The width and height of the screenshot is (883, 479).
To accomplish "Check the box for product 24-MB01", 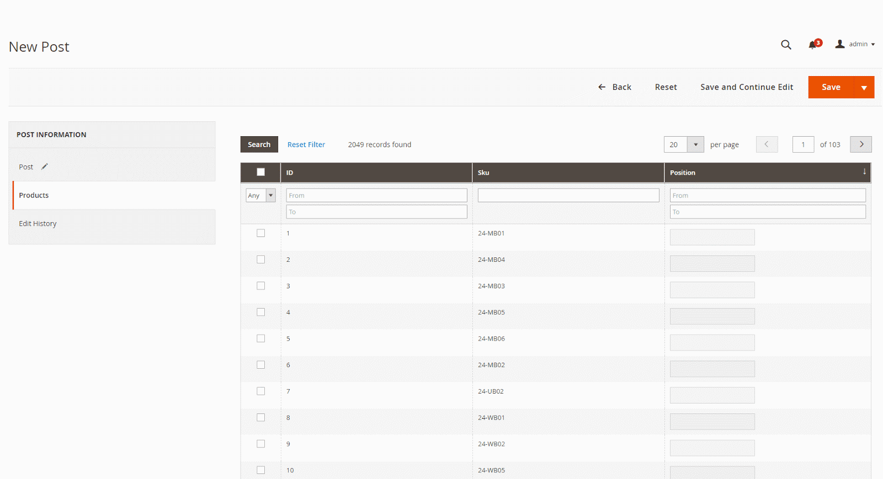I will pyautogui.click(x=261, y=233).
